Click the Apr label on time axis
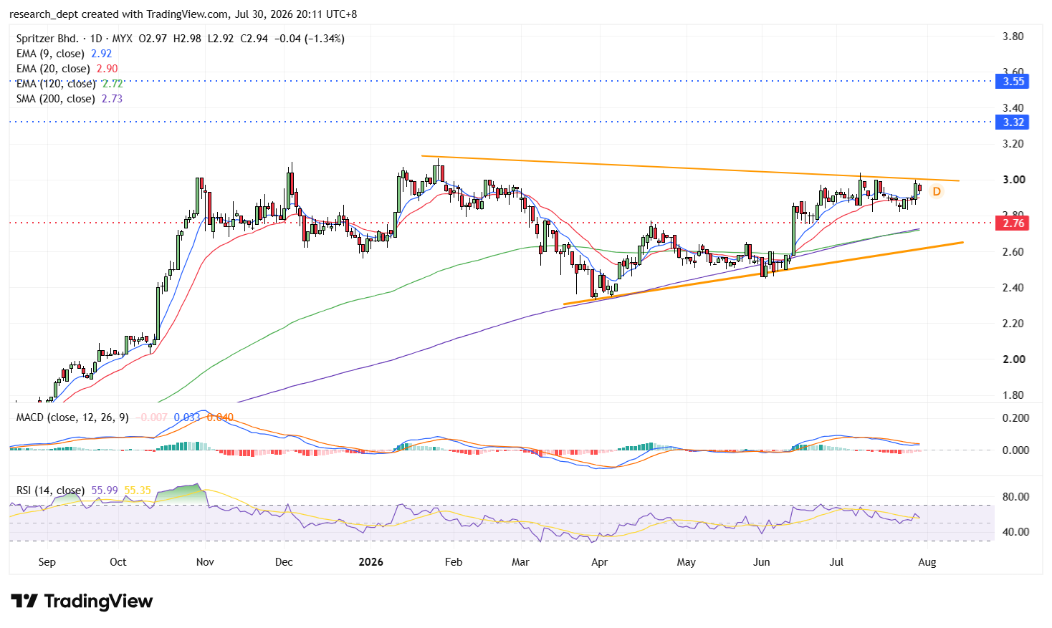1052x628 pixels. 599,562
